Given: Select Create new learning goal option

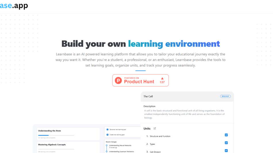Looking at the screenshot, I should (117, 135).
